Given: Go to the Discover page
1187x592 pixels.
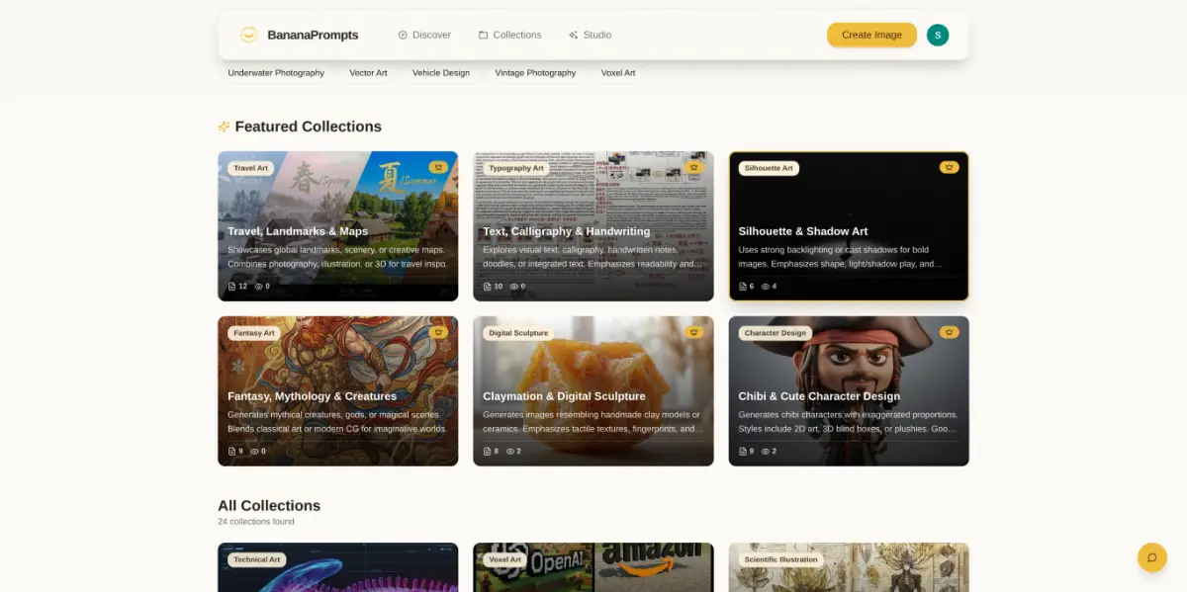Looking at the screenshot, I should [x=424, y=35].
